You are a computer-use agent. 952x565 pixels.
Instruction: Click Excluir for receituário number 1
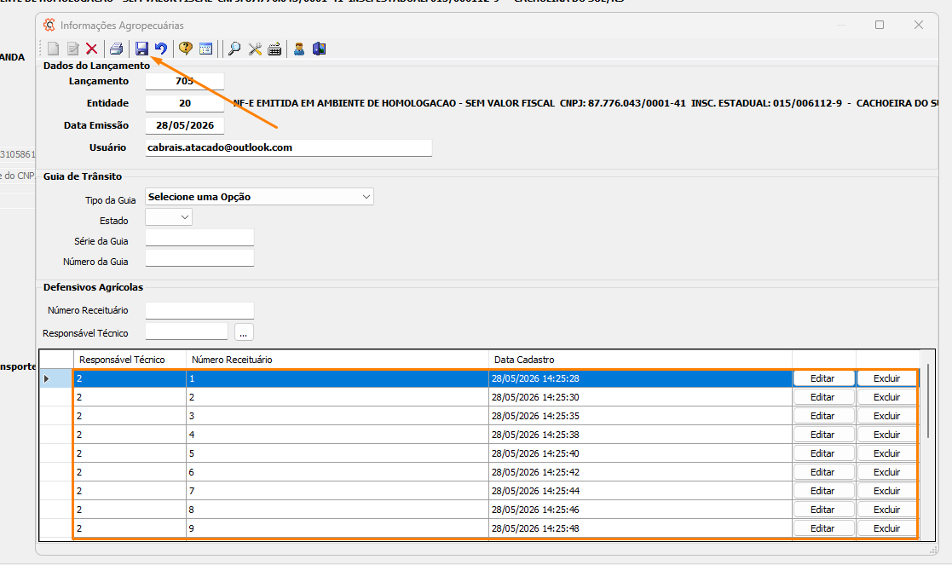click(x=886, y=378)
